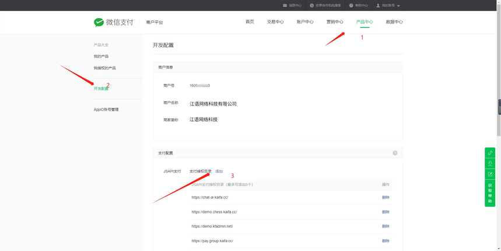
Task: Click the WeChat Pay logo
Action: pyautogui.click(x=114, y=22)
